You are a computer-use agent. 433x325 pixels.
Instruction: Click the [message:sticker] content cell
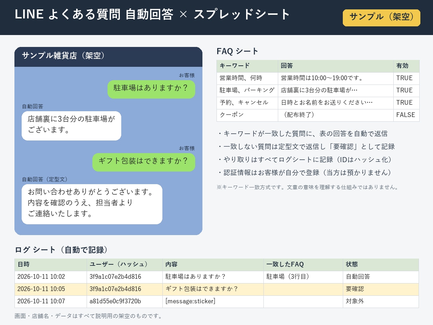click(x=213, y=302)
